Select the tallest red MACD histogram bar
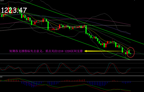144x92 pixels. click(x=85, y=80)
